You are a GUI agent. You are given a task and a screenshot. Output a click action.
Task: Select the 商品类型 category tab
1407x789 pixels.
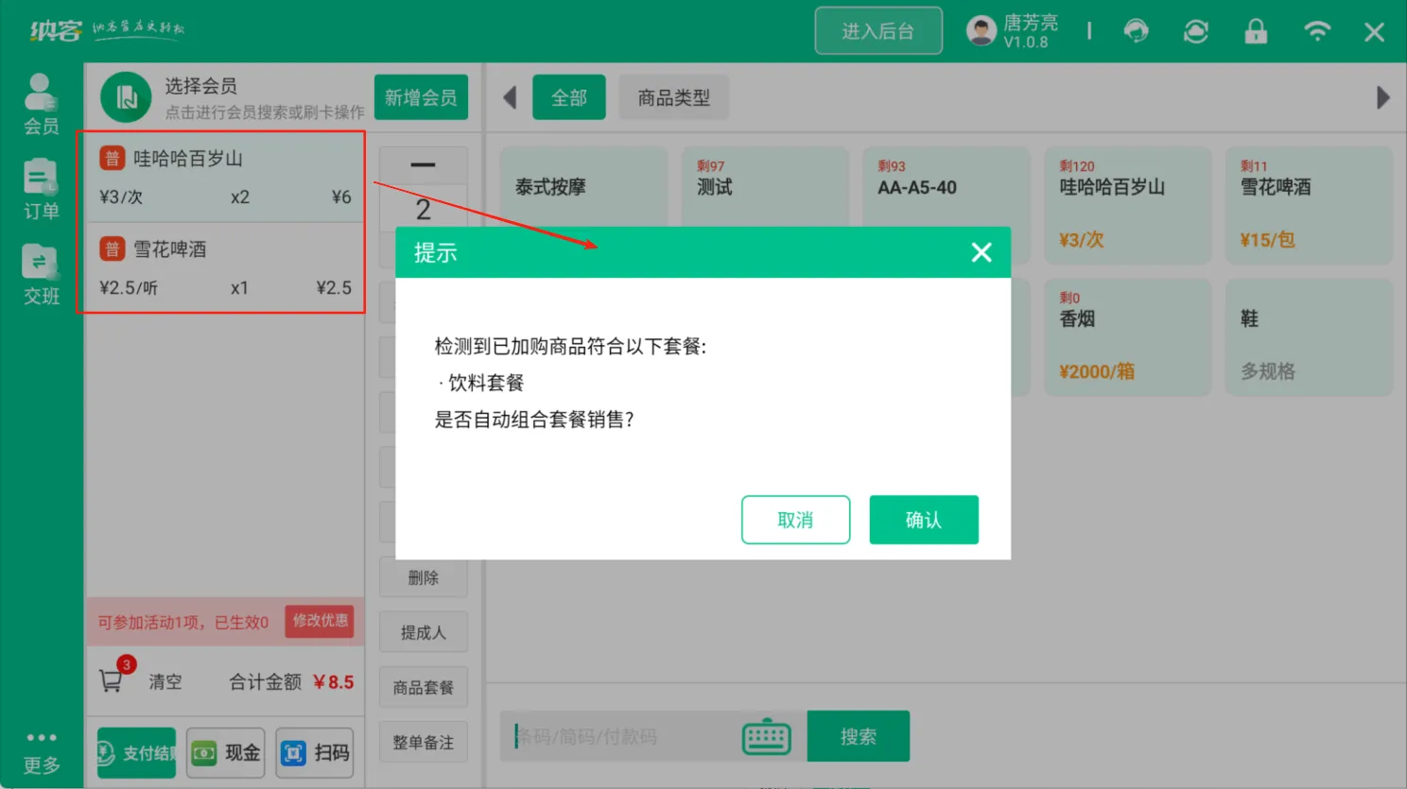tap(673, 96)
